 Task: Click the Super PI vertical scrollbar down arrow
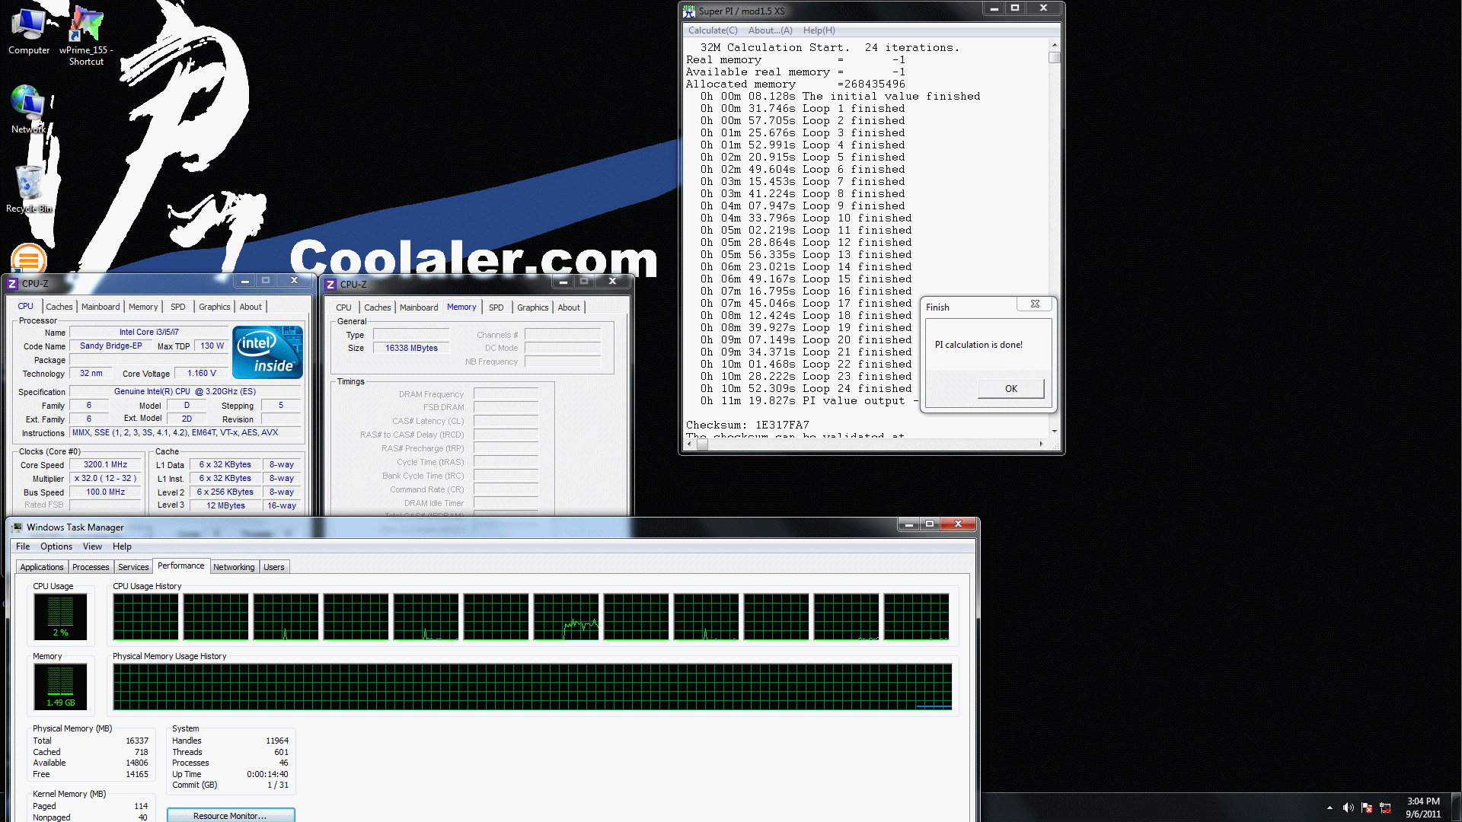click(1055, 432)
